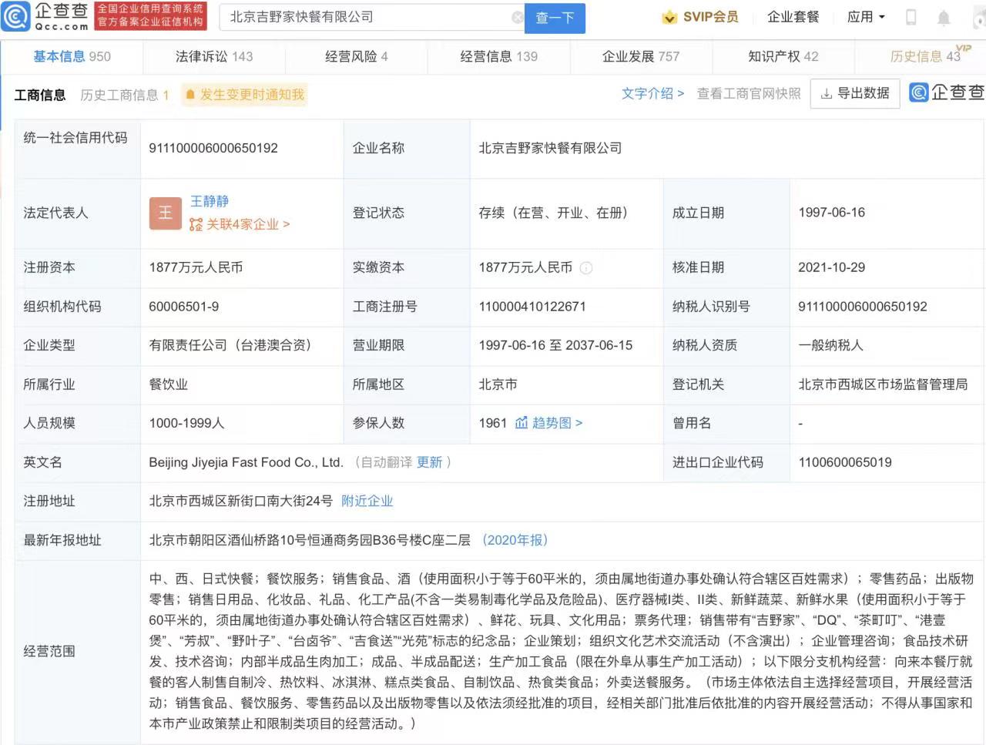986x745 pixels.
Task: Click the founding date 1997-06-16
Action: click(832, 213)
